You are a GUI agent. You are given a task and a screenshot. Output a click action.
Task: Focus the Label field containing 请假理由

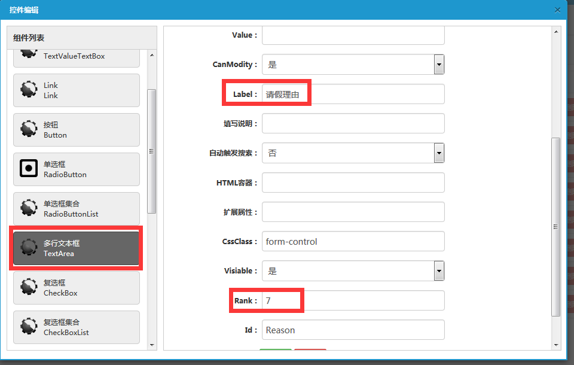point(353,94)
